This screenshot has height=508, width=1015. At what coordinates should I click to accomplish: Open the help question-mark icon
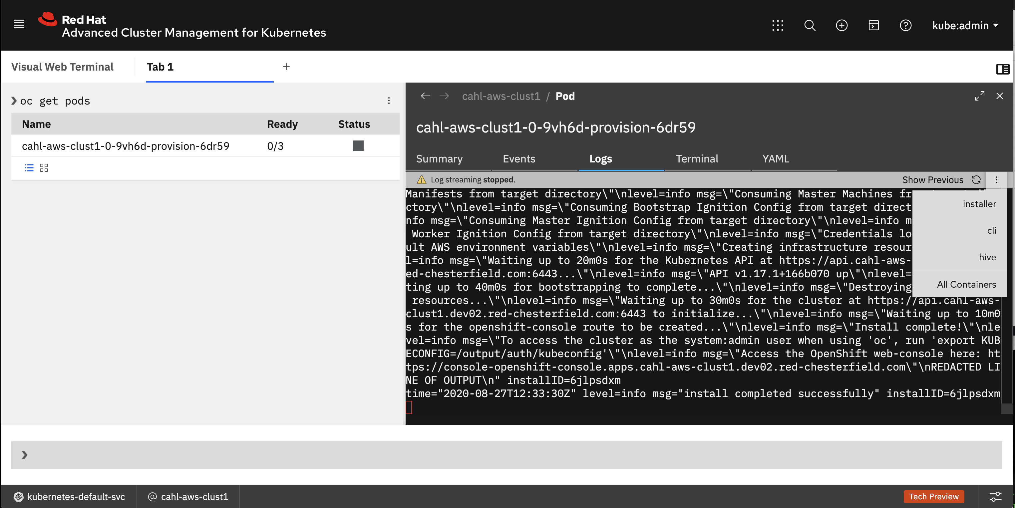coord(905,25)
